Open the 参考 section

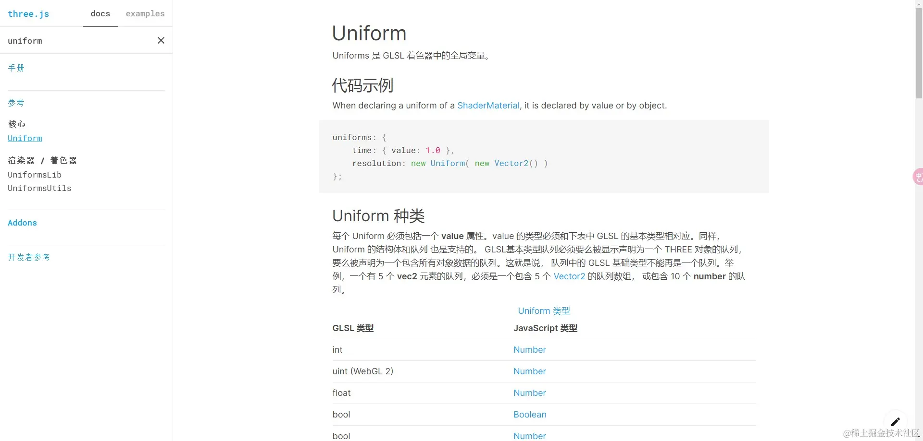[16, 103]
